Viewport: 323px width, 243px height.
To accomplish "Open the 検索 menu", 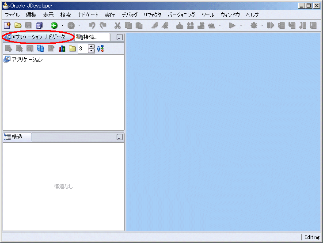I will tap(65, 15).
